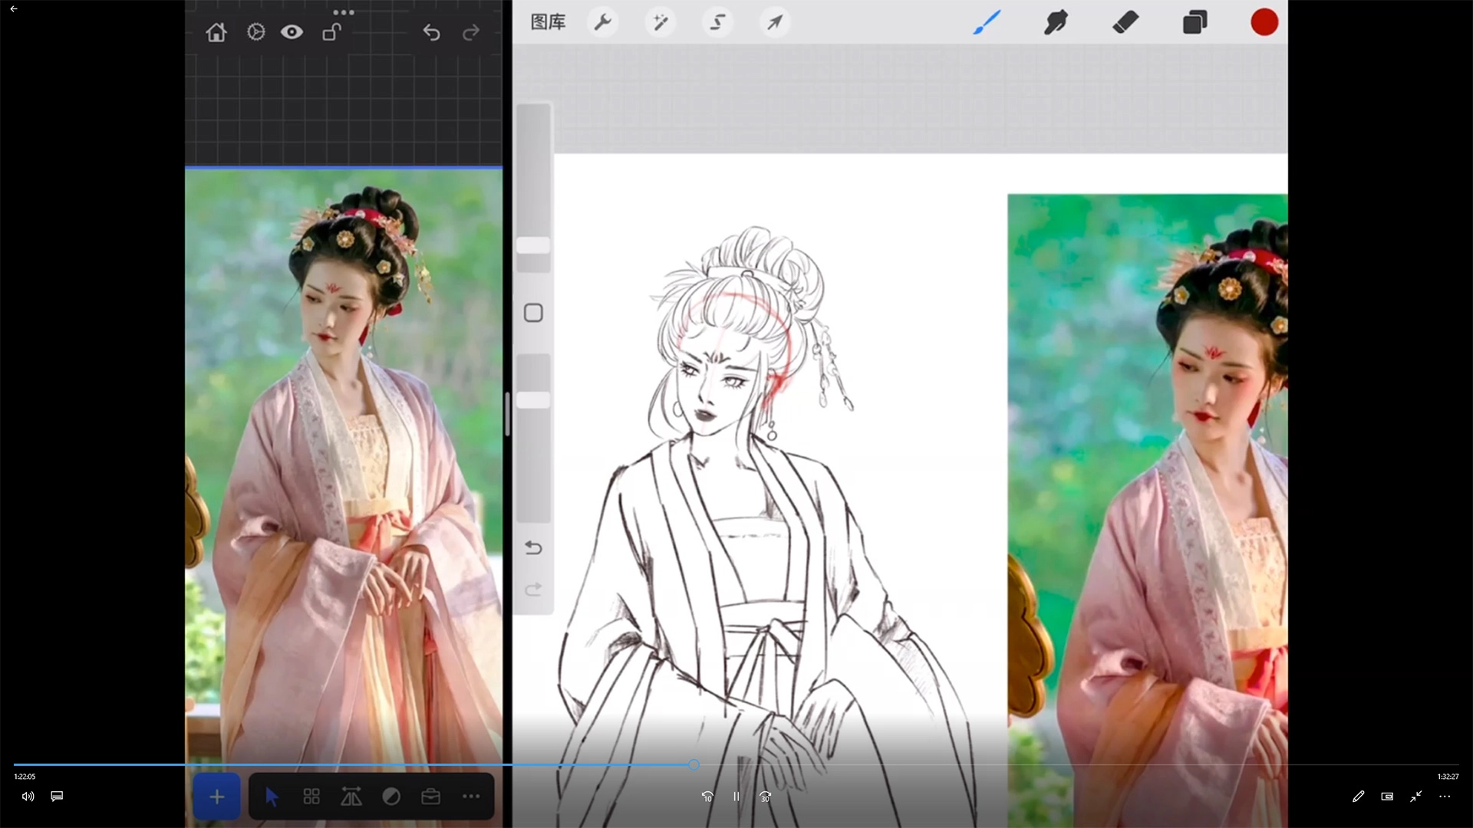Screen dimensions: 1473x828
Task: Select the Eraser tool
Action: [x=1125, y=22]
